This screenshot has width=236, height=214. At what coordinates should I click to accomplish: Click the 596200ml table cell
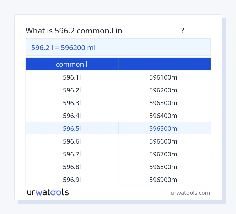tap(164, 90)
